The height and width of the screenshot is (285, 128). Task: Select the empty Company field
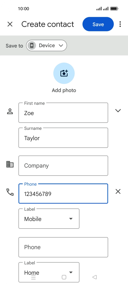click(63, 166)
